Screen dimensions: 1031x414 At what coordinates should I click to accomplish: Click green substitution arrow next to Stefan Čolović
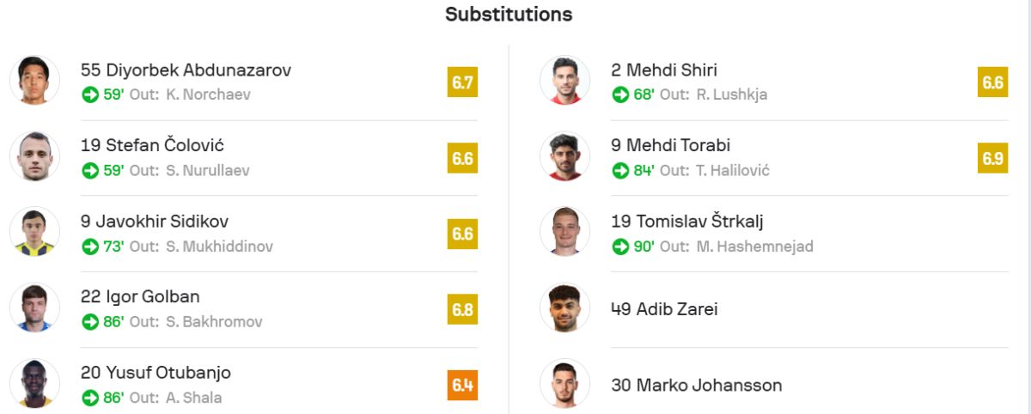pyautogui.click(x=89, y=170)
